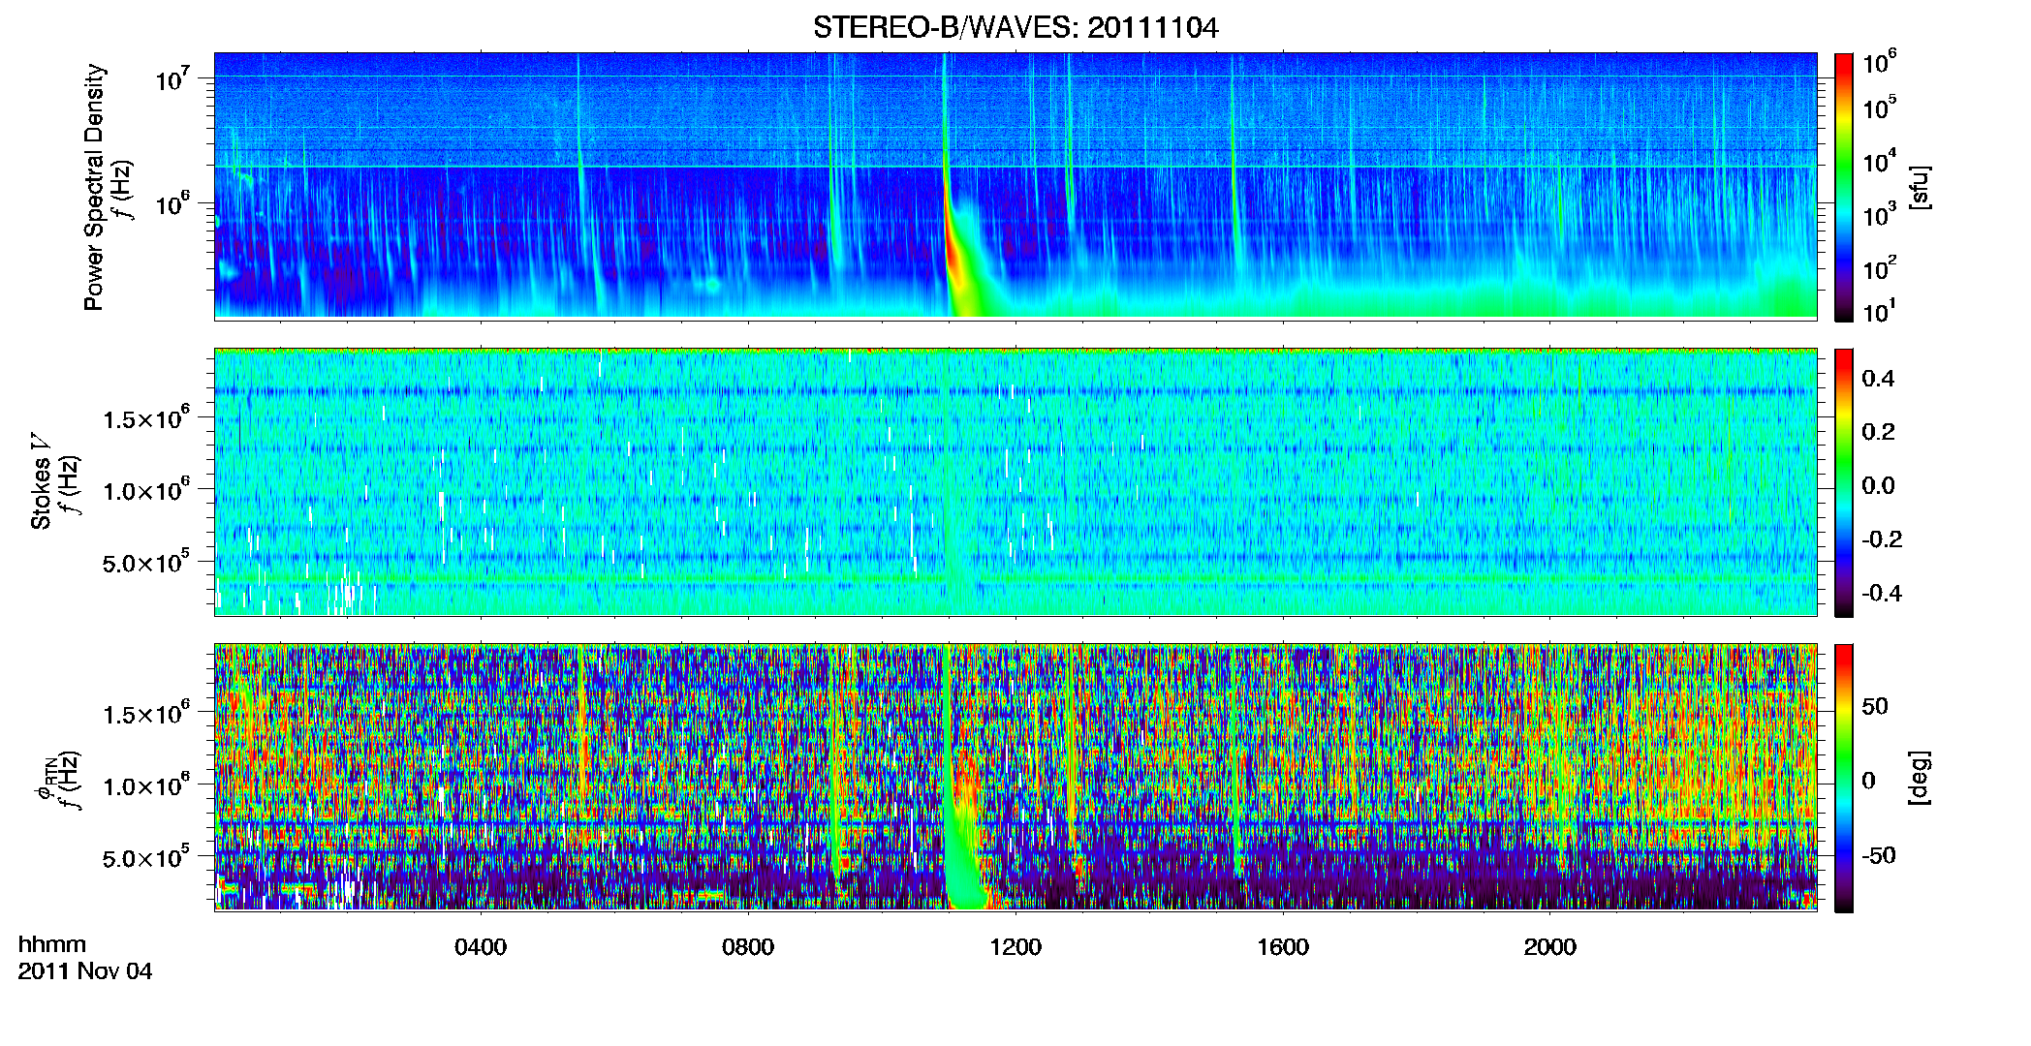Click the hhmm axis label
The width and height of the screenshot is (2031, 1046).
(52, 945)
